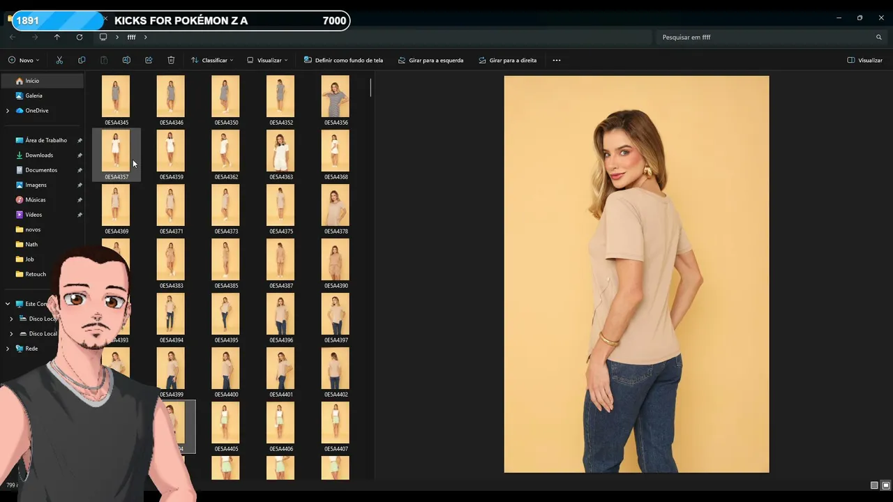The image size is (893, 502).
Task: Toggle the Visualizar preview pane button
Action: click(864, 61)
